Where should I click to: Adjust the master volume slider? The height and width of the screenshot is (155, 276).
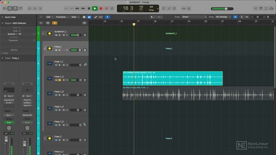tap(222, 9)
